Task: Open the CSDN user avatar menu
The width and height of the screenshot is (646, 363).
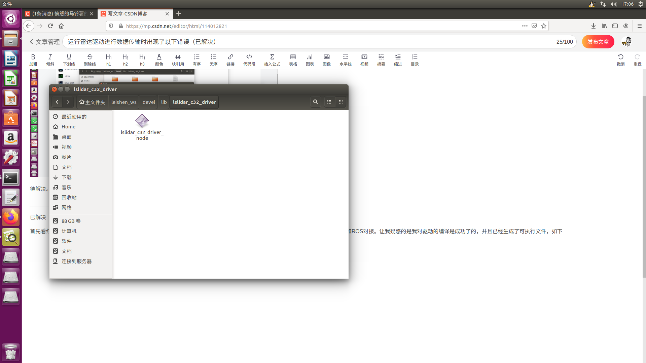Action: pos(626,42)
